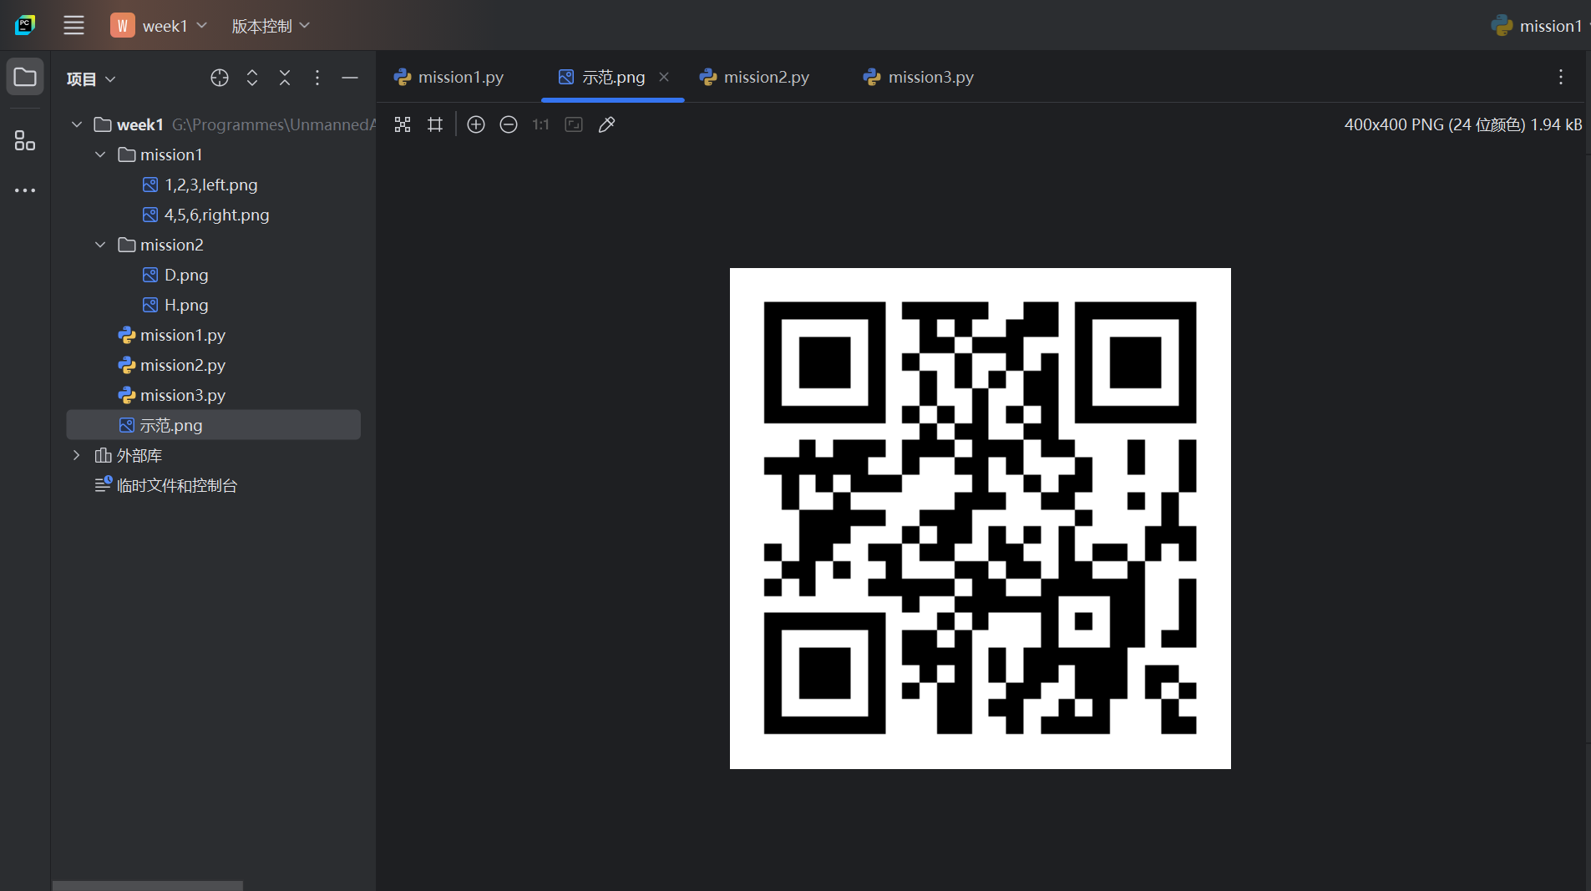The width and height of the screenshot is (1591, 891).
Task: Open the Structure tool window icon
Action: point(25,140)
